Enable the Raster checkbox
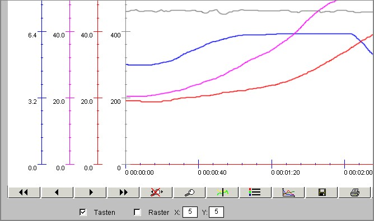Viewport: 374px width, 221px height. [x=137, y=212]
